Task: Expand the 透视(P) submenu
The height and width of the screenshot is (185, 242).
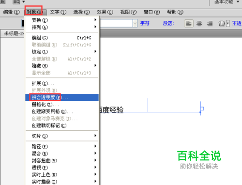Action: tap(62, 168)
